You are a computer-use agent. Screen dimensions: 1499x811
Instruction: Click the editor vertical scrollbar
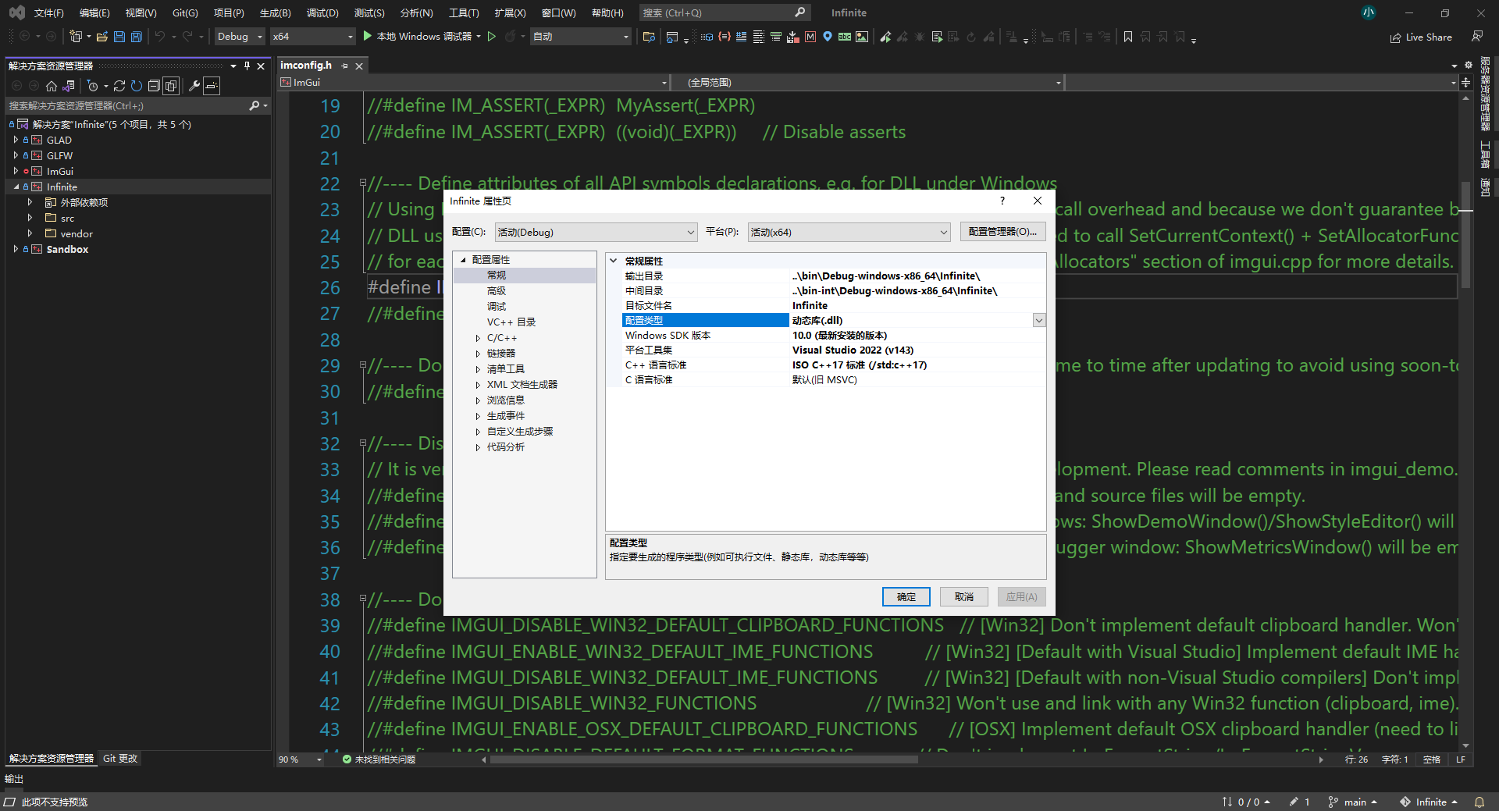(1465, 234)
